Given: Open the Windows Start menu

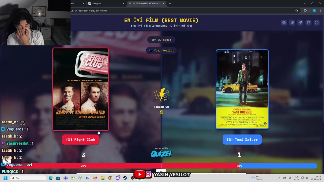Looking at the screenshot, I should pyautogui.click(x=5, y=178).
